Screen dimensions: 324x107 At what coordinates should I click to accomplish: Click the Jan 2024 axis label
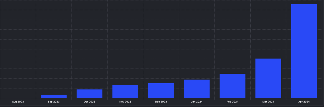click(x=197, y=102)
